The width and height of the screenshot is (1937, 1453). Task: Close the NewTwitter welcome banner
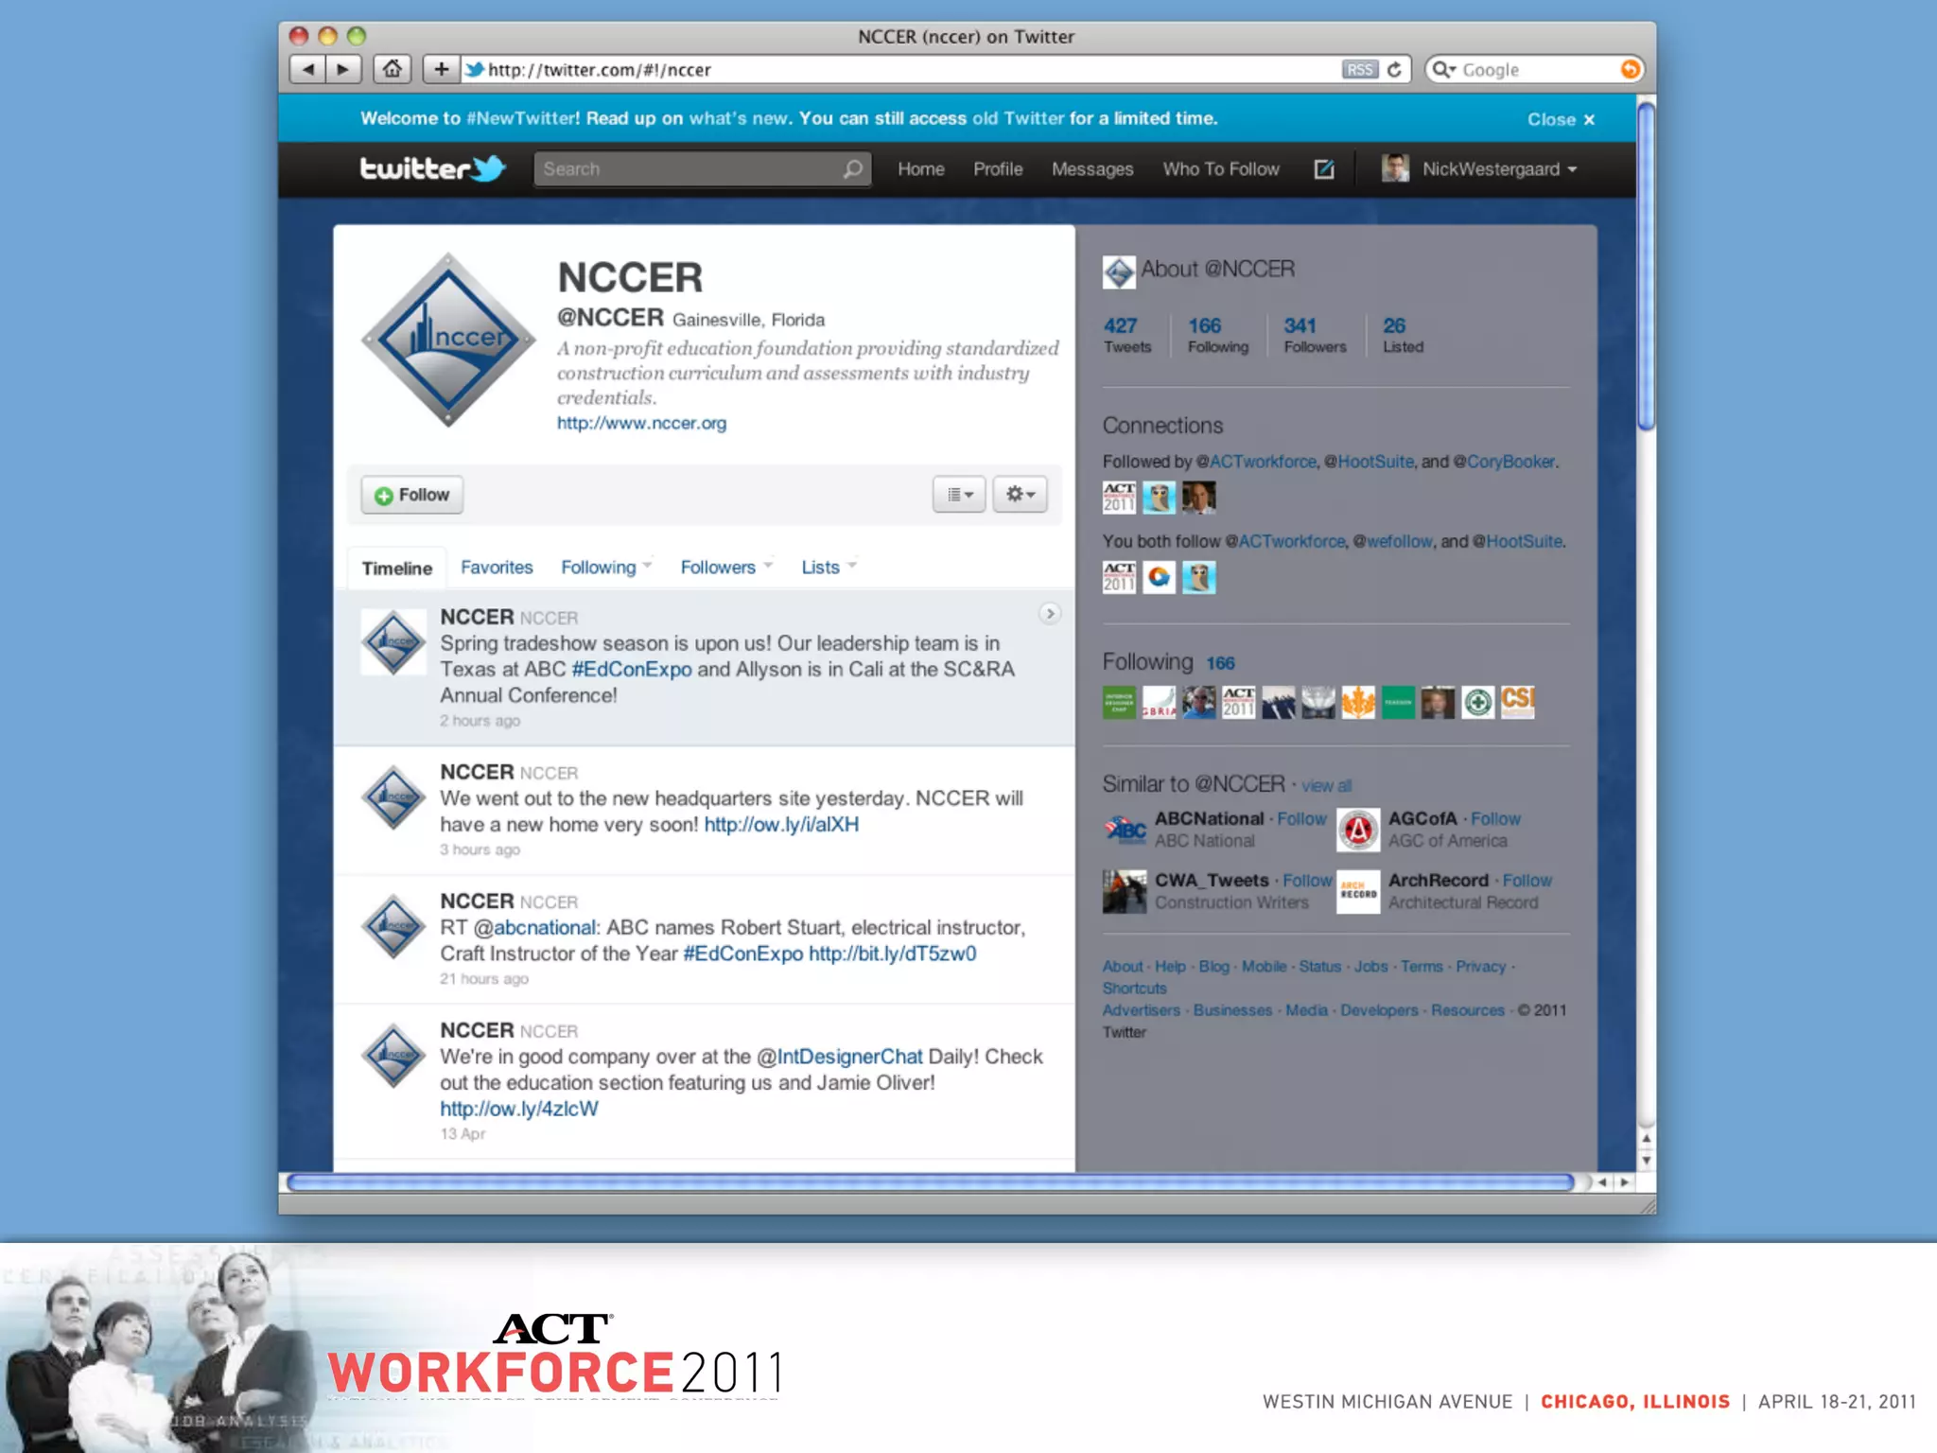(1561, 119)
